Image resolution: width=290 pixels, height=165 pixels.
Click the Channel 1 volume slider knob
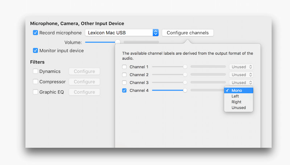click(x=185, y=67)
